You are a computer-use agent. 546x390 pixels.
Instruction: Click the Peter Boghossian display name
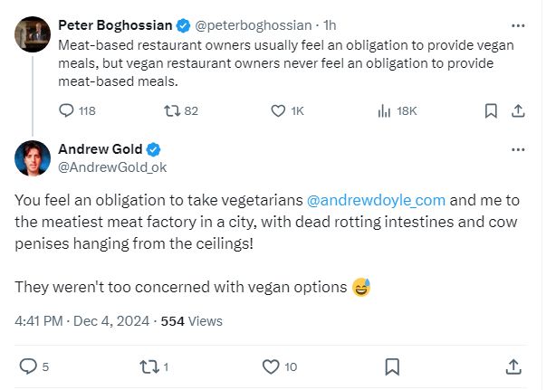[115, 25]
